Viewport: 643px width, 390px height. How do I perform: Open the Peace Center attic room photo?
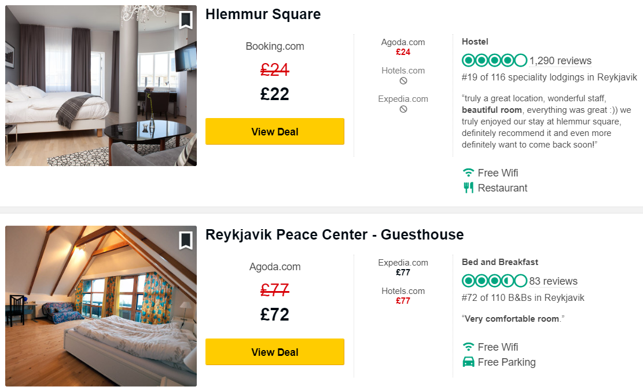pyautogui.click(x=101, y=306)
